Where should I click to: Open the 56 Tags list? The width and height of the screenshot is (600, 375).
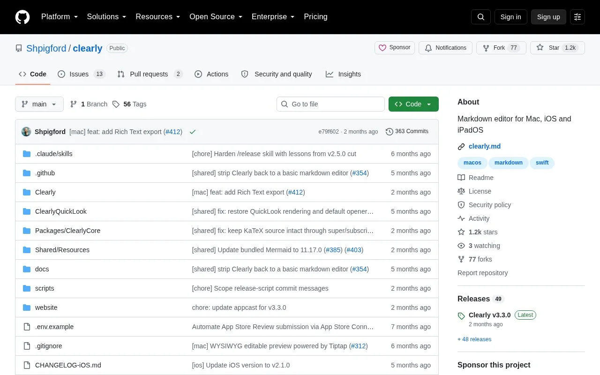tap(129, 104)
